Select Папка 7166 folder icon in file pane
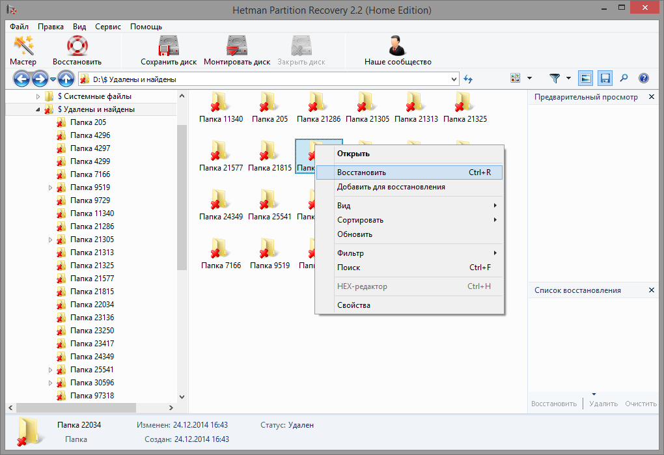The image size is (664, 455). pyautogui.click(x=220, y=247)
